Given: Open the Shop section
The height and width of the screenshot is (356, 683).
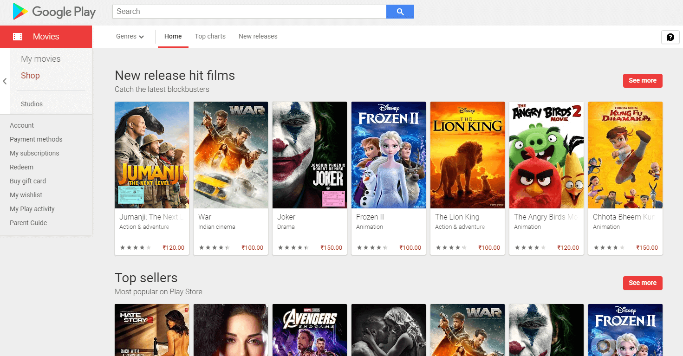Looking at the screenshot, I should (x=30, y=75).
